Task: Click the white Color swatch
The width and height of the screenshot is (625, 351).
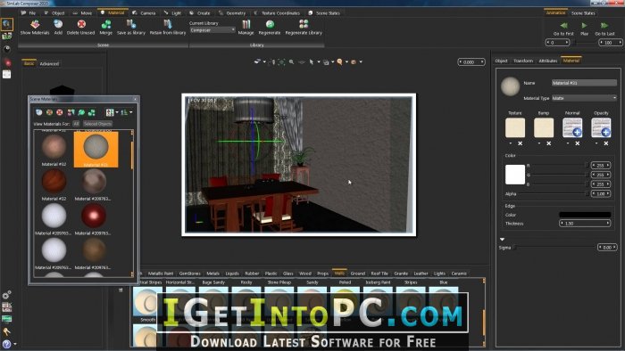Action: [515, 175]
